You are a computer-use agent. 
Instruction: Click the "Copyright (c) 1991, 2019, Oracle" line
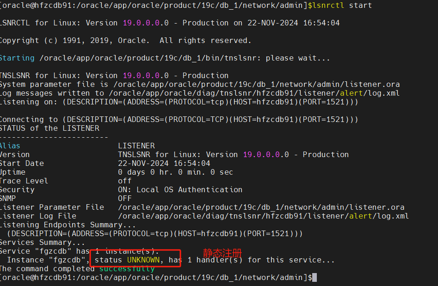125,41
